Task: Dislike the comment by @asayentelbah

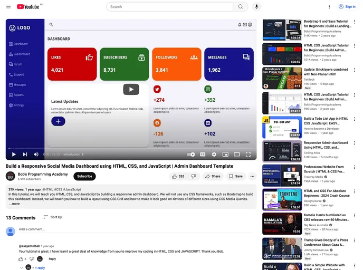Action: (32, 259)
